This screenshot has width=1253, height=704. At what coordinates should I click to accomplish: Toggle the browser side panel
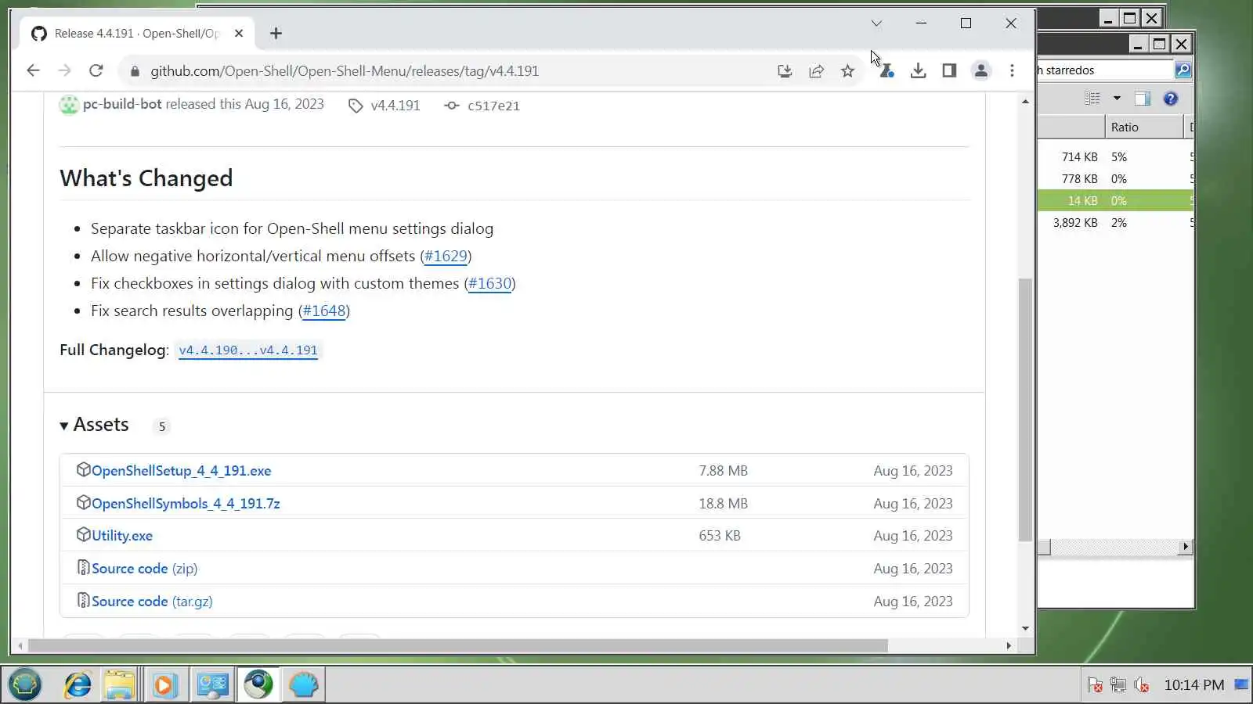[x=949, y=71]
